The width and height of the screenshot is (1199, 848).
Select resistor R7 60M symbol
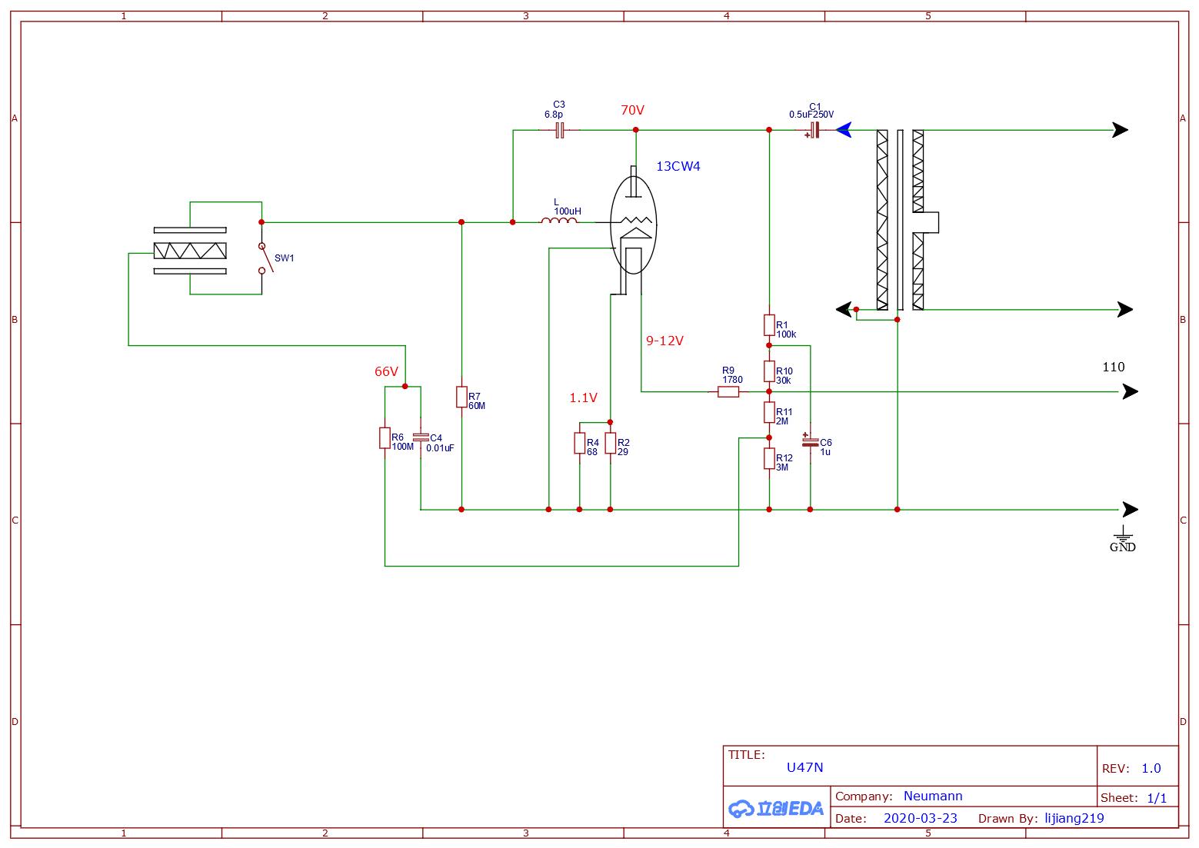tap(461, 397)
